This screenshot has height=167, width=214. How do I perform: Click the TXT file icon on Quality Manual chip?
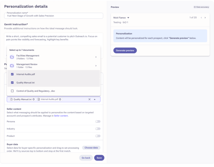[x=12, y=99]
